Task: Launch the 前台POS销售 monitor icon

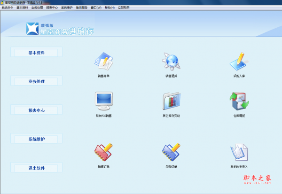Action: pos(104,101)
